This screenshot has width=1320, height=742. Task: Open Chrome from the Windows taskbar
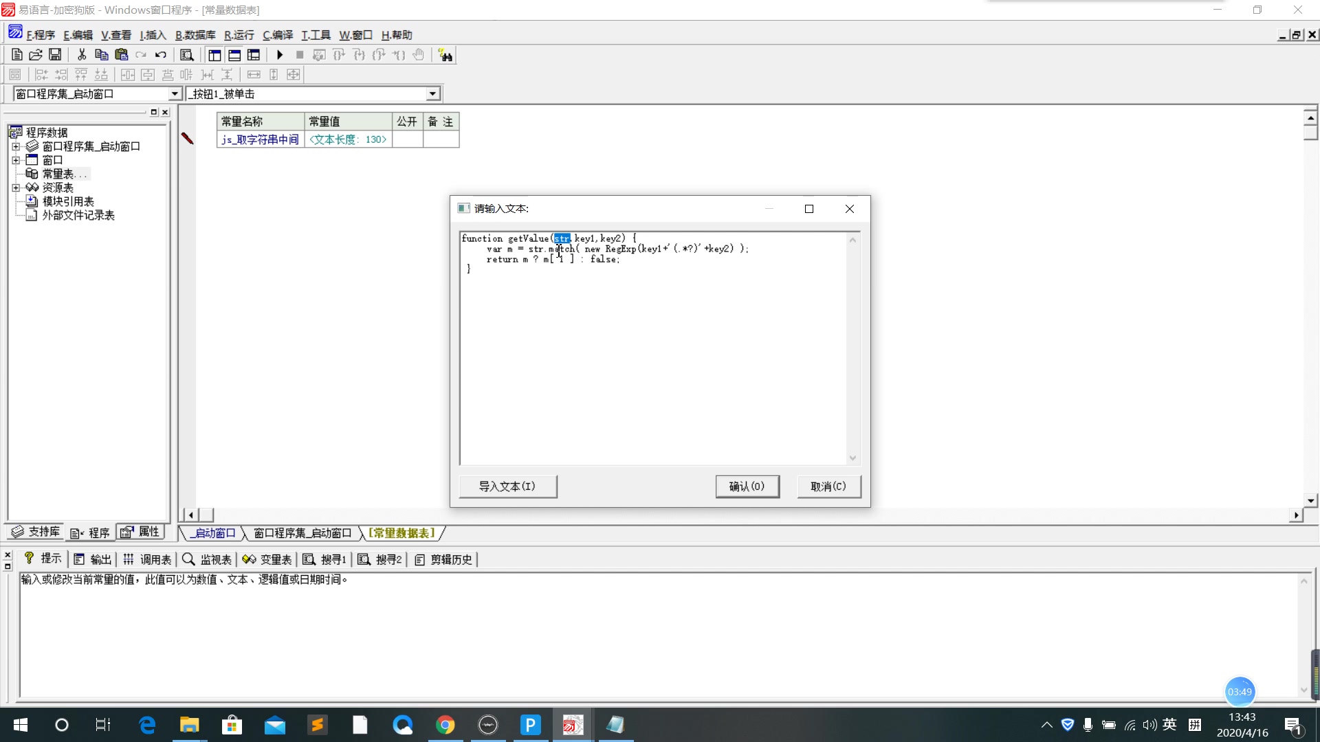[x=445, y=725]
